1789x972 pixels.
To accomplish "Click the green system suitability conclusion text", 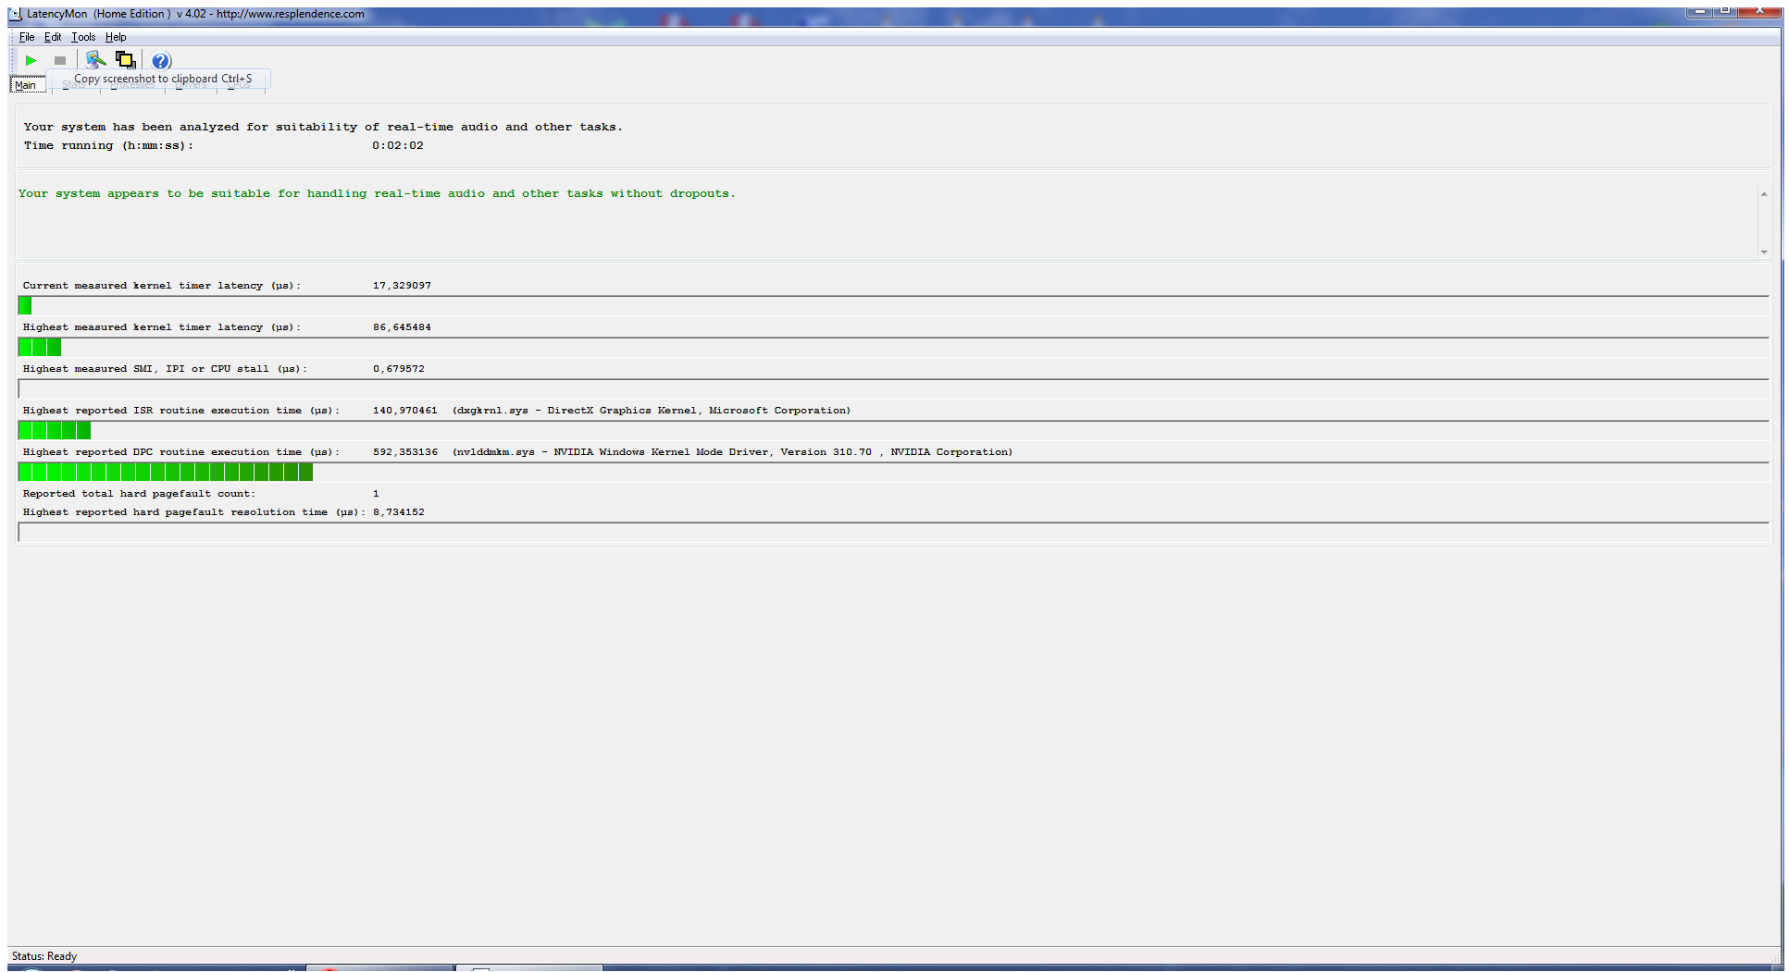I will (x=377, y=193).
